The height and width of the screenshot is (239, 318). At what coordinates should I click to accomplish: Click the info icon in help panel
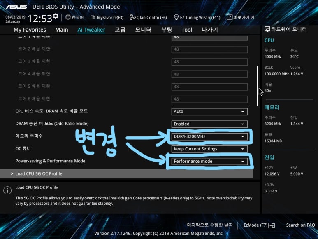[7, 190]
